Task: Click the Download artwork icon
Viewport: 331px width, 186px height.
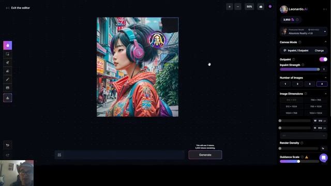Action: click(x=8, y=98)
